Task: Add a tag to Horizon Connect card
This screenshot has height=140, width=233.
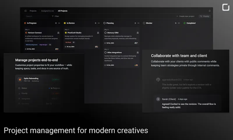Action: (50, 45)
